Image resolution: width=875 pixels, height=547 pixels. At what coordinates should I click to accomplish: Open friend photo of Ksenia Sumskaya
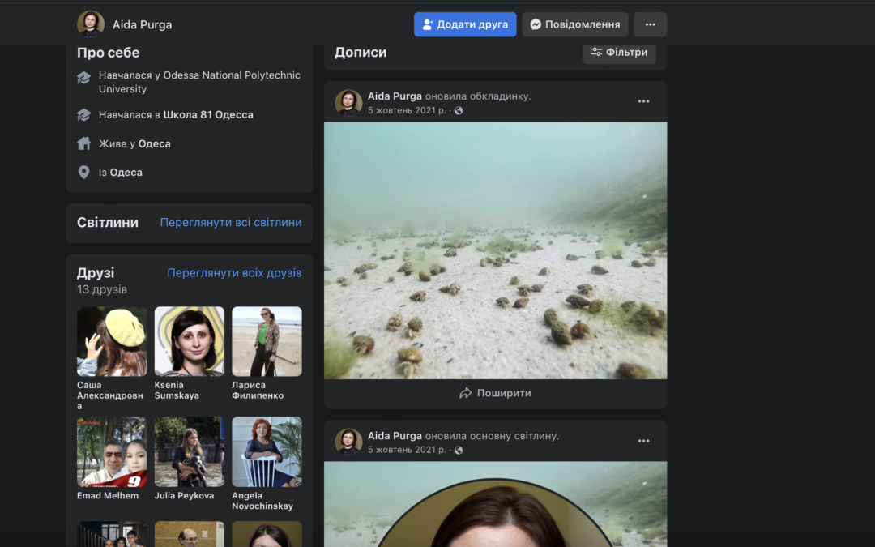tap(189, 341)
